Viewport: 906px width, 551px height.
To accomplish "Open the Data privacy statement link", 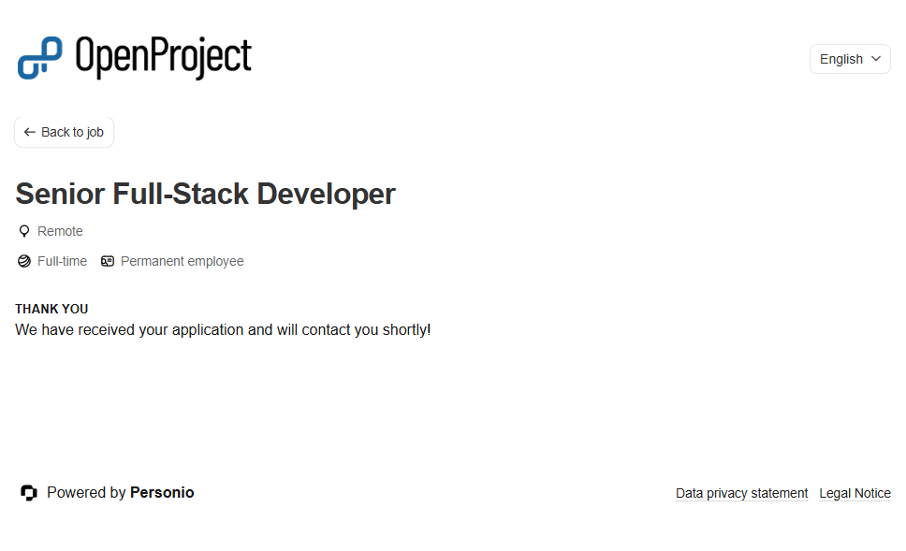I will (x=741, y=493).
